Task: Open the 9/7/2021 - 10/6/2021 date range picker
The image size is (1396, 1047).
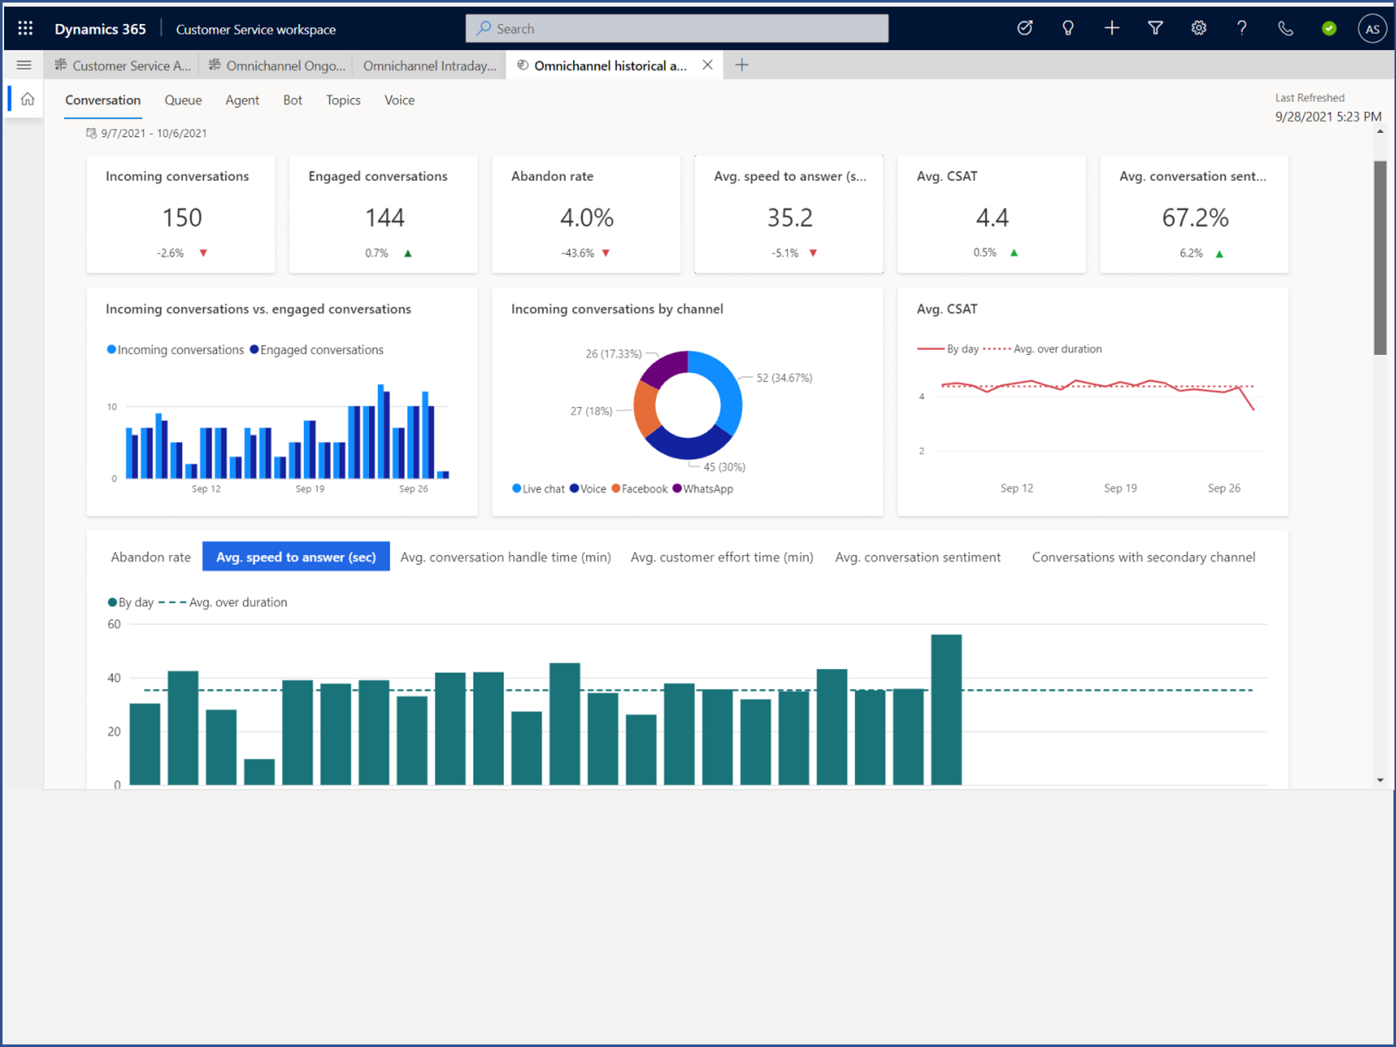Action: click(x=146, y=133)
